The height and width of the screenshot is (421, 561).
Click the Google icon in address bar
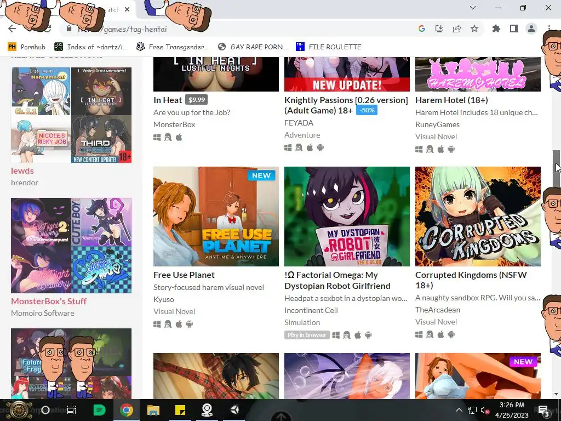(422, 29)
